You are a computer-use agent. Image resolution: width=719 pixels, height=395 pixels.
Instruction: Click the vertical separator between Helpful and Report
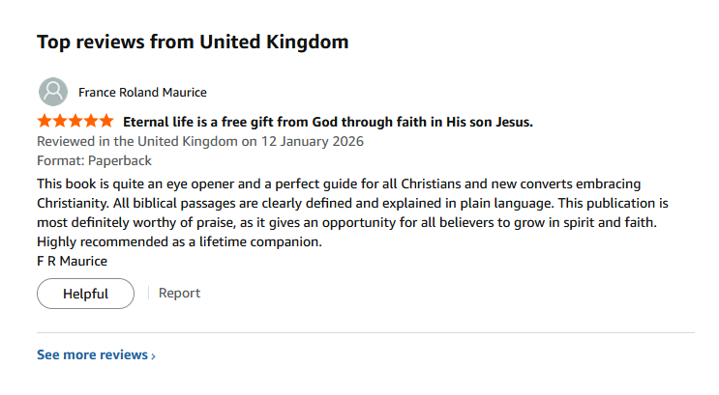point(147,294)
